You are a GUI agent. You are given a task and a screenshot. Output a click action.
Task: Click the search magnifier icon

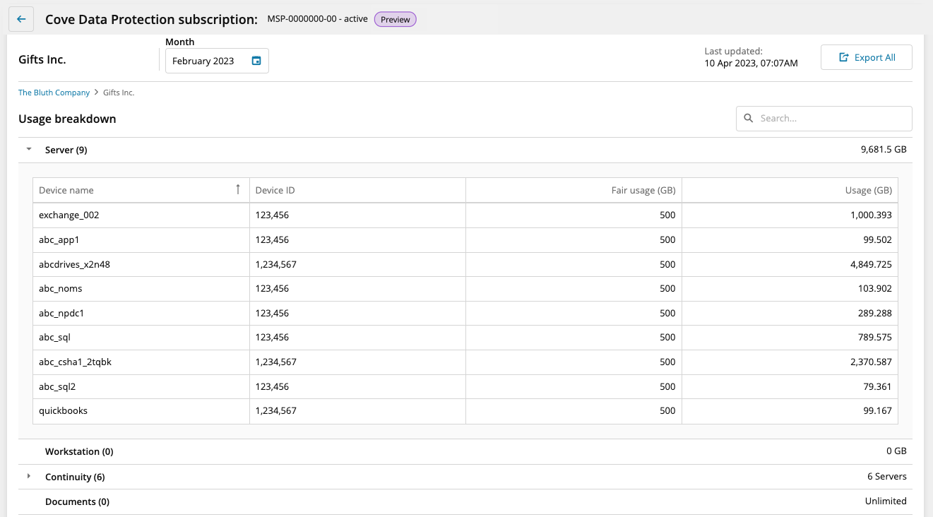749,119
